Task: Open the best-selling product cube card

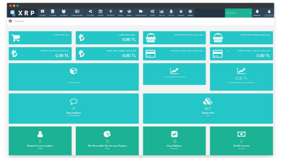Action: (74, 77)
